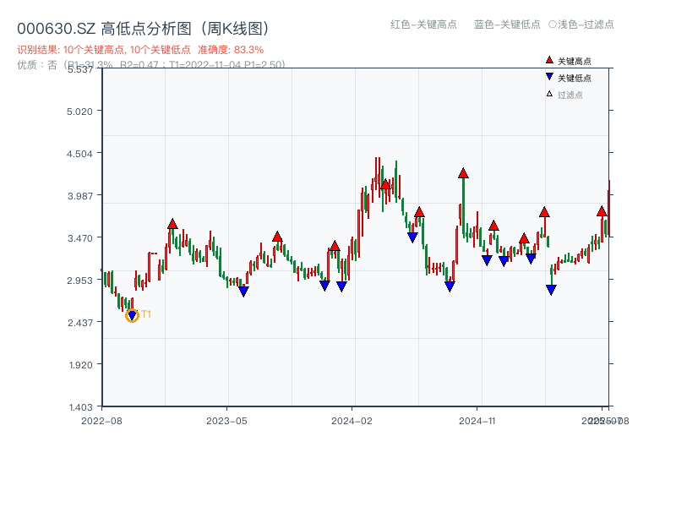Click the 1.920 y-axis label
The width and height of the screenshot is (676, 507).
(x=80, y=365)
